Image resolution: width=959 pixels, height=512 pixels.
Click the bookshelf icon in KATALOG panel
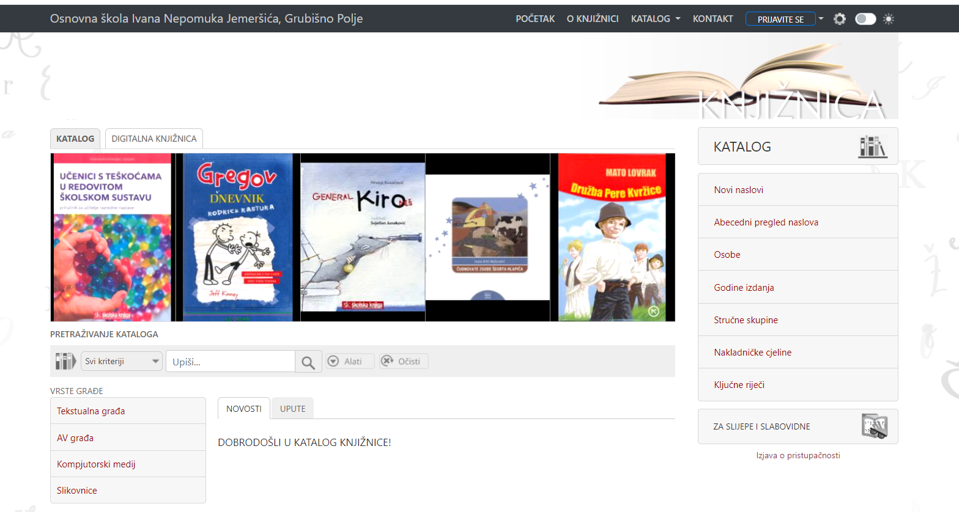tap(872, 147)
